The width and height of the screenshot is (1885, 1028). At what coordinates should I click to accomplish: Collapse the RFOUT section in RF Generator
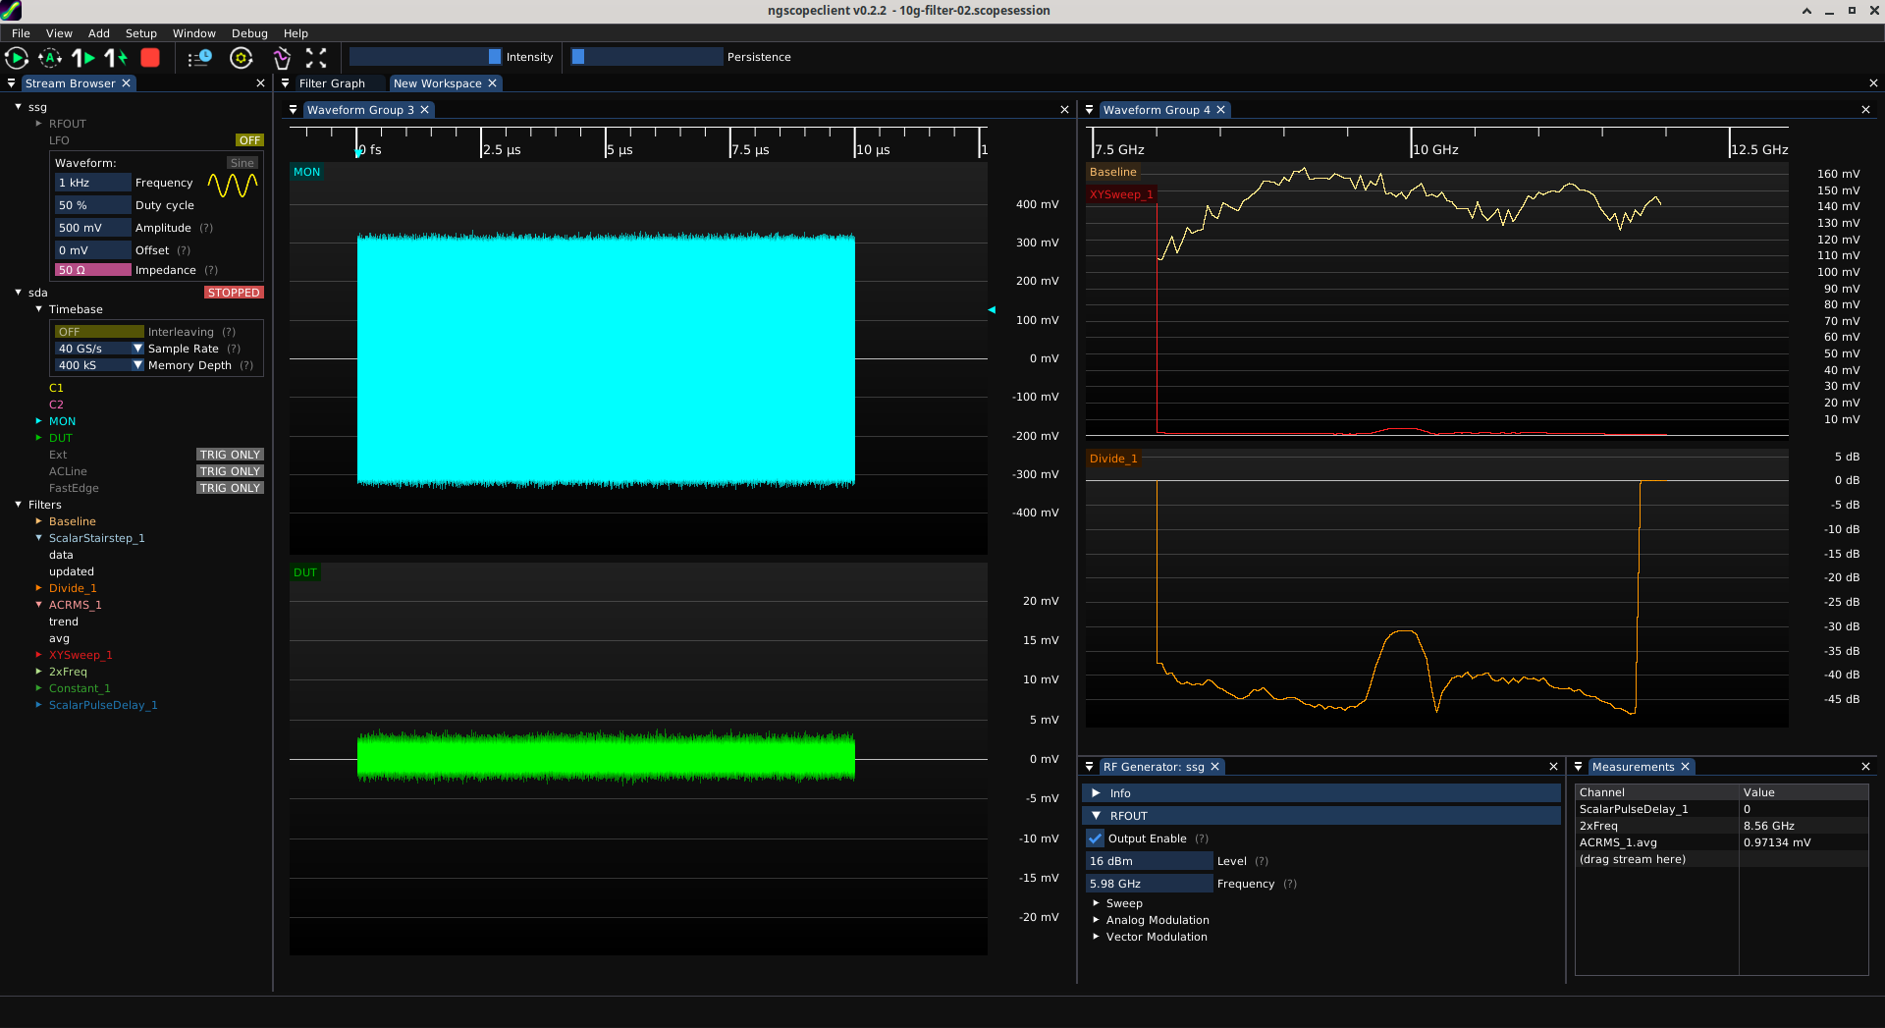1320,816
